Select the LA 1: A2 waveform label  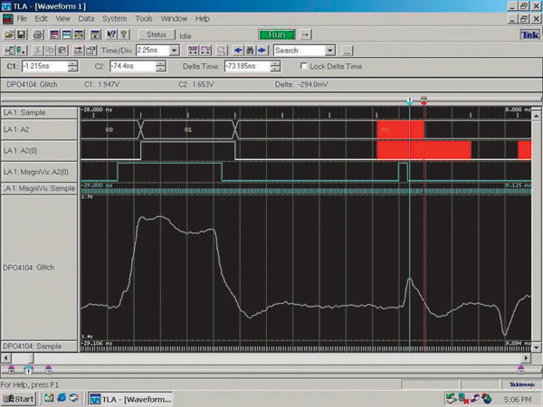point(39,129)
